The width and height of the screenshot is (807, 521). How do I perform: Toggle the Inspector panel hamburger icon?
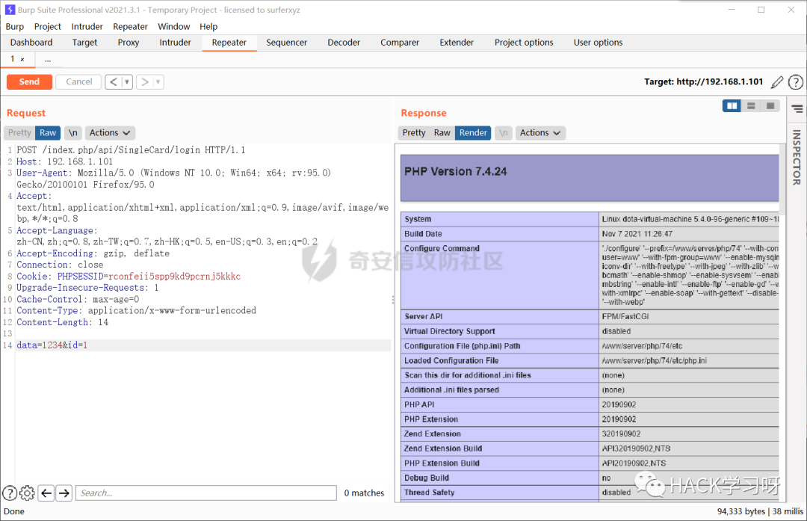[x=797, y=108]
